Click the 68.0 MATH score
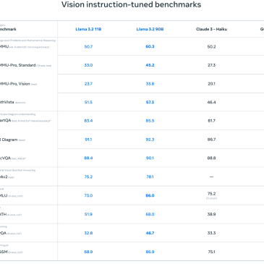 150,214
